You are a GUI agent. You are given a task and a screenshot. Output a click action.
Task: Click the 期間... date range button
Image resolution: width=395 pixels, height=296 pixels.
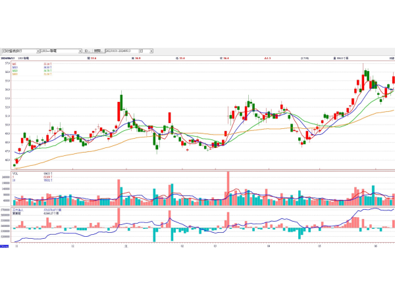point(97,51)
